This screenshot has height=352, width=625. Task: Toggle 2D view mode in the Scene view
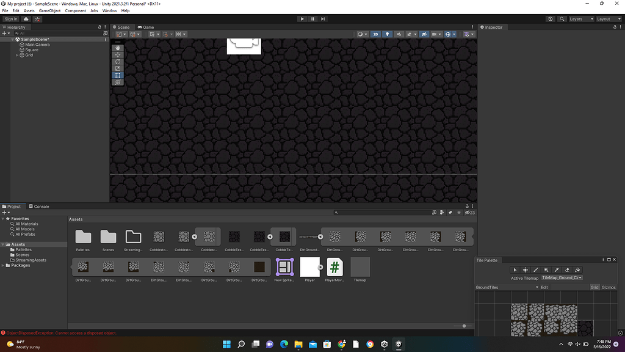point(375,34)
